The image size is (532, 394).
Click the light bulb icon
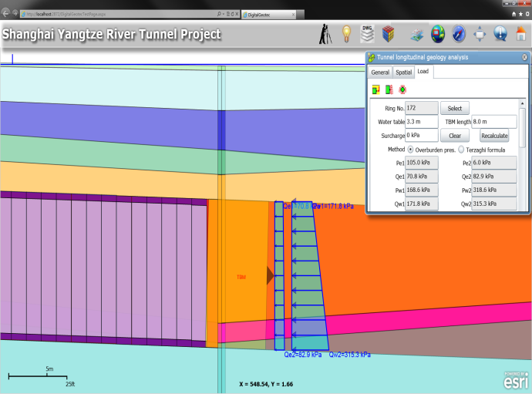point(346,34)
